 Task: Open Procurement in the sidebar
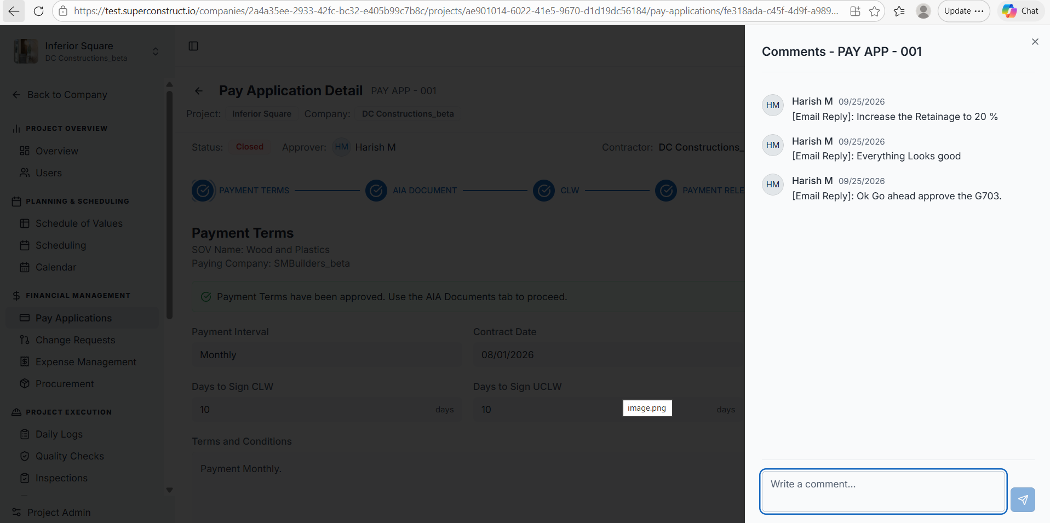pos(65,384)
